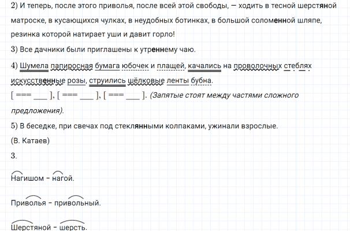Select the word "Приволья" in the word pairs
Screen dimensions: 350x231
[28, 203]
